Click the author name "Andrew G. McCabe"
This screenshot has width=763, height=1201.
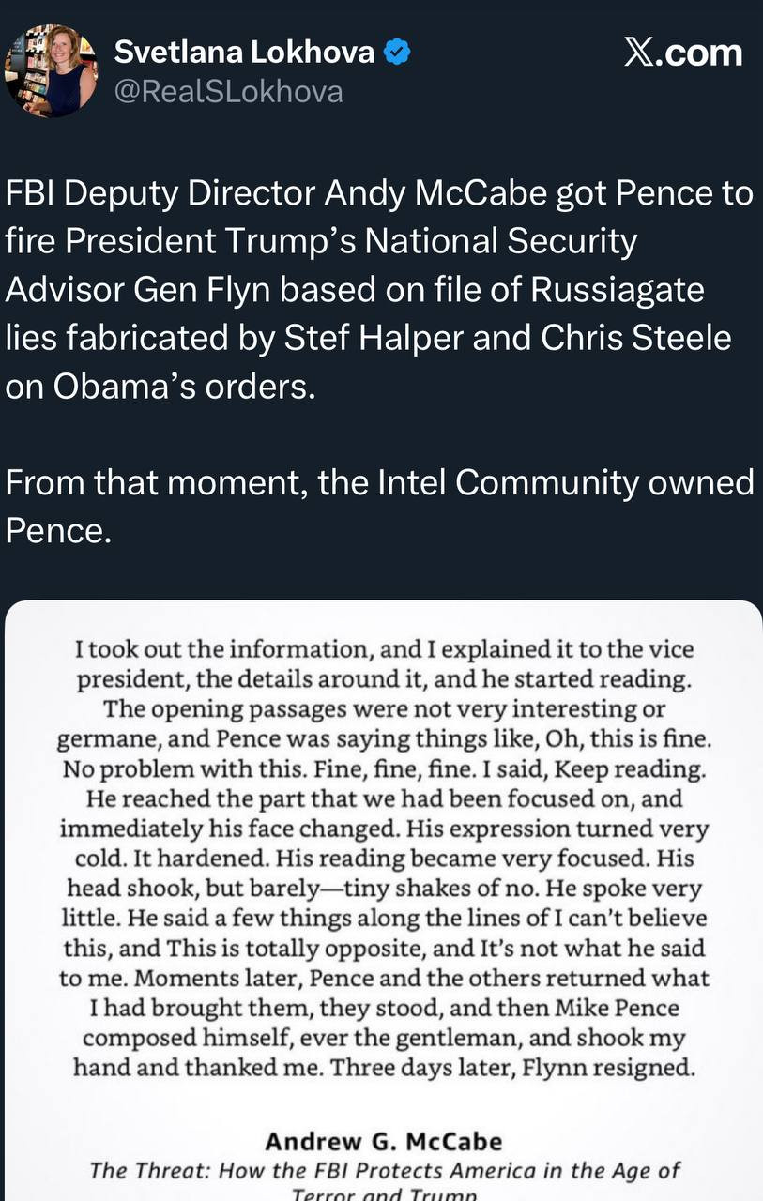pyautogui.click(x=384, y=1142)
